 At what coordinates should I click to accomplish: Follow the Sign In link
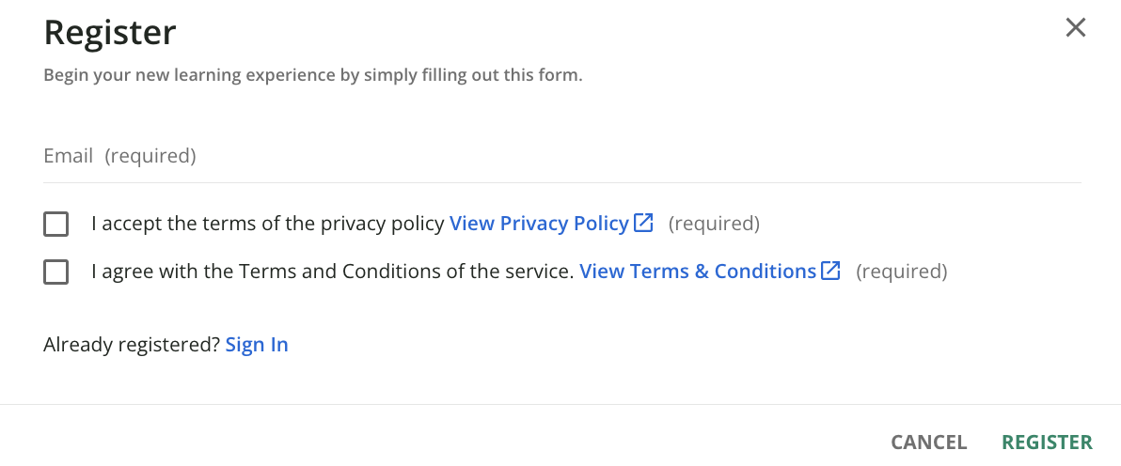[x=257, y=345]
